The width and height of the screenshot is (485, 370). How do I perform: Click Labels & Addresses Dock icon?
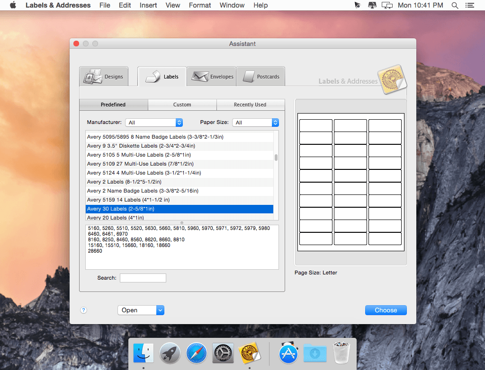pos(250,352)
